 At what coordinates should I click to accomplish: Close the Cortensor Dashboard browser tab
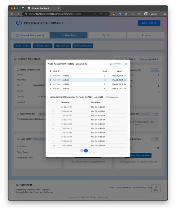point(59,8)
